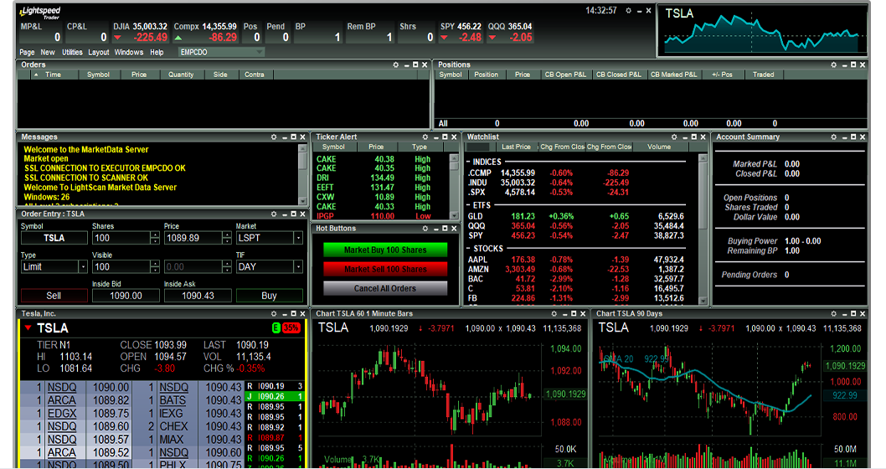886x469 pixels.
Task: Open the Market LSPT dropdown
Action: 298,239
